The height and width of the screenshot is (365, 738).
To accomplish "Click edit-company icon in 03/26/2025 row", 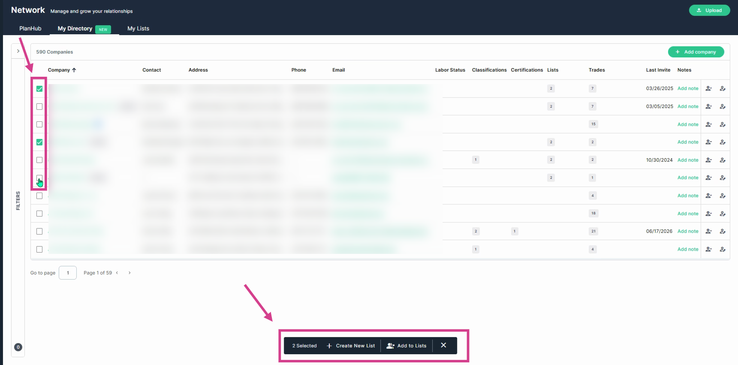I will pyautogui.click(x=723, y=88).
